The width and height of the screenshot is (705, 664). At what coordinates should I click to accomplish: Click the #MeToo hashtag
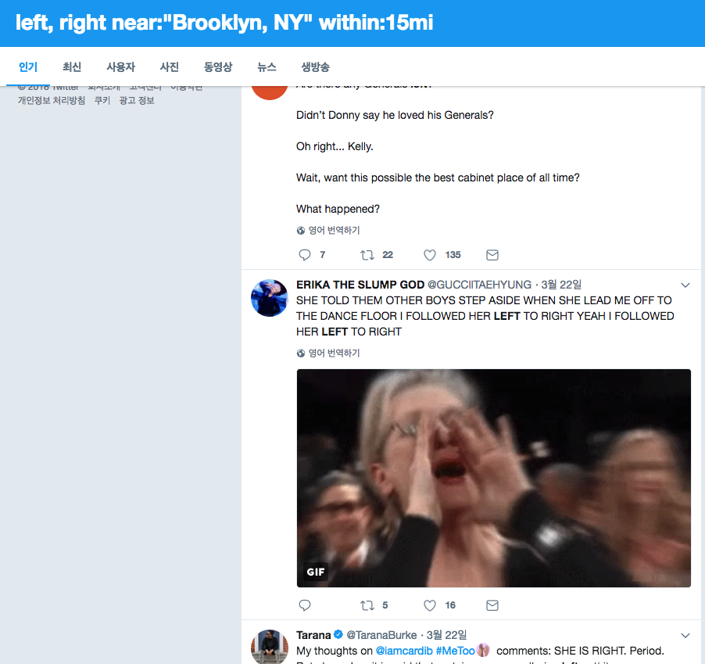click(455, 651)
